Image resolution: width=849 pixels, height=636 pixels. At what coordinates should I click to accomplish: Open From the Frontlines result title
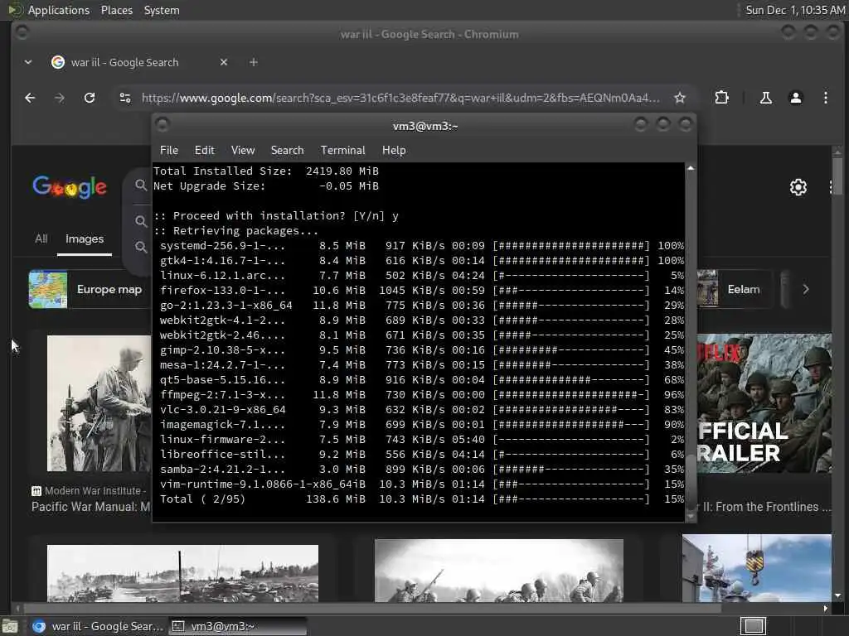click(765, 507)
